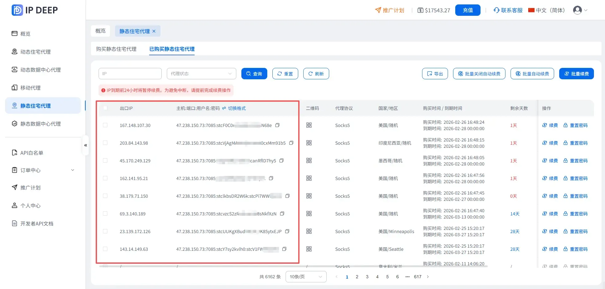
Task: Click the 刷新 refresh icon
Action: [310, 74]
